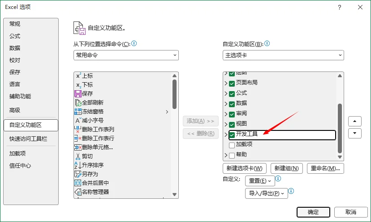The height and width of the screenshot is (222, 371).
Task: Expand the 数据 tree node
Action: point(226,104)
